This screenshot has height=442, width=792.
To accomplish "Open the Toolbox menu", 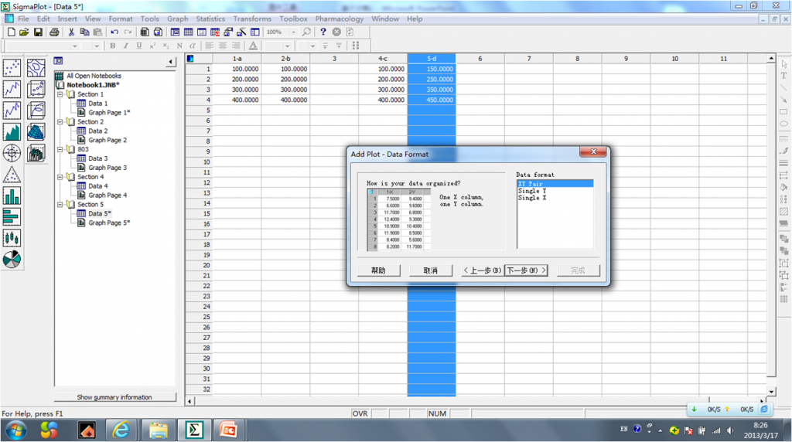I will [x=293, y=19].
